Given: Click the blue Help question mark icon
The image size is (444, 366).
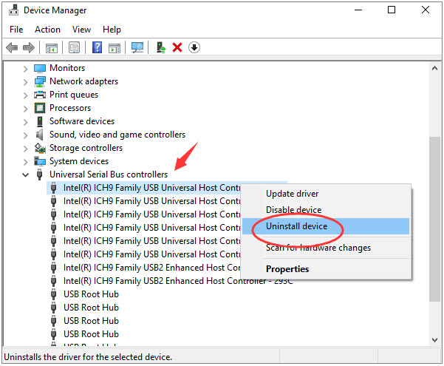Looking at the screenshot, I should [97, 47].
